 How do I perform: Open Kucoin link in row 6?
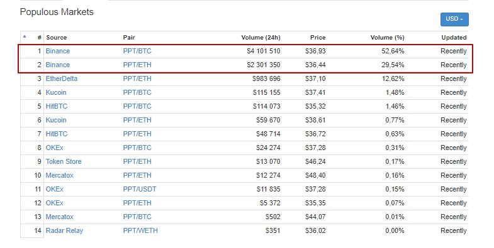tap(56, 120)
